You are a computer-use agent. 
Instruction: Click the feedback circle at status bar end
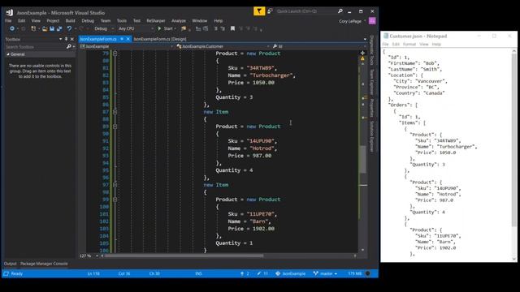[368, 273]
